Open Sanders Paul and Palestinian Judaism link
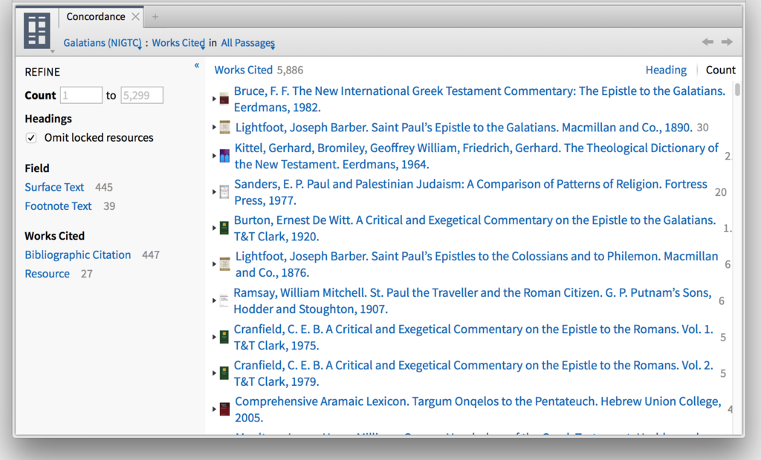The width and height of the screenshot is (761, 460). coord(470,192)
